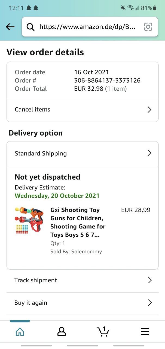Screen dimensions: 165x349
Task: Expand the Standard Shipping chevron
Action: point(149,153)
